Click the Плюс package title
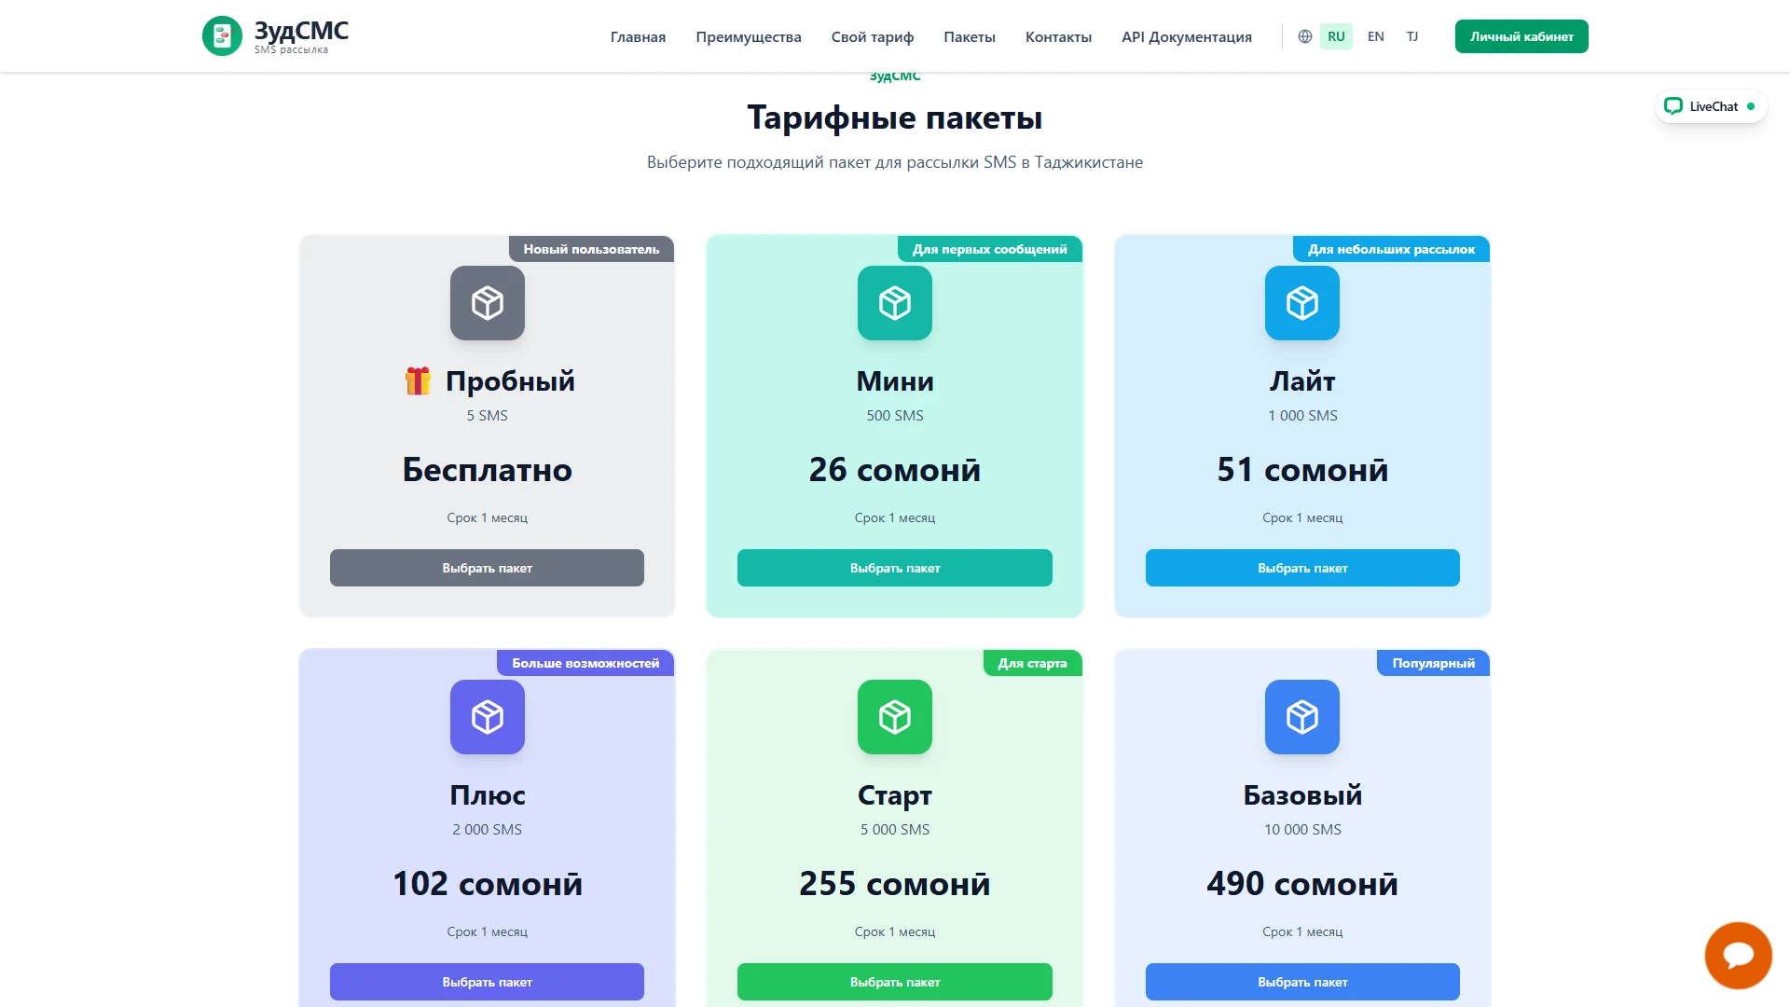The width and height of the screenshot is (1790, 1007). point(488,795)
